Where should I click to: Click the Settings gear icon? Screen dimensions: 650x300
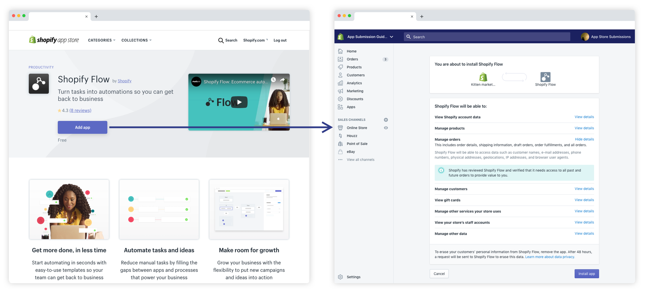(x=340, y=277)
